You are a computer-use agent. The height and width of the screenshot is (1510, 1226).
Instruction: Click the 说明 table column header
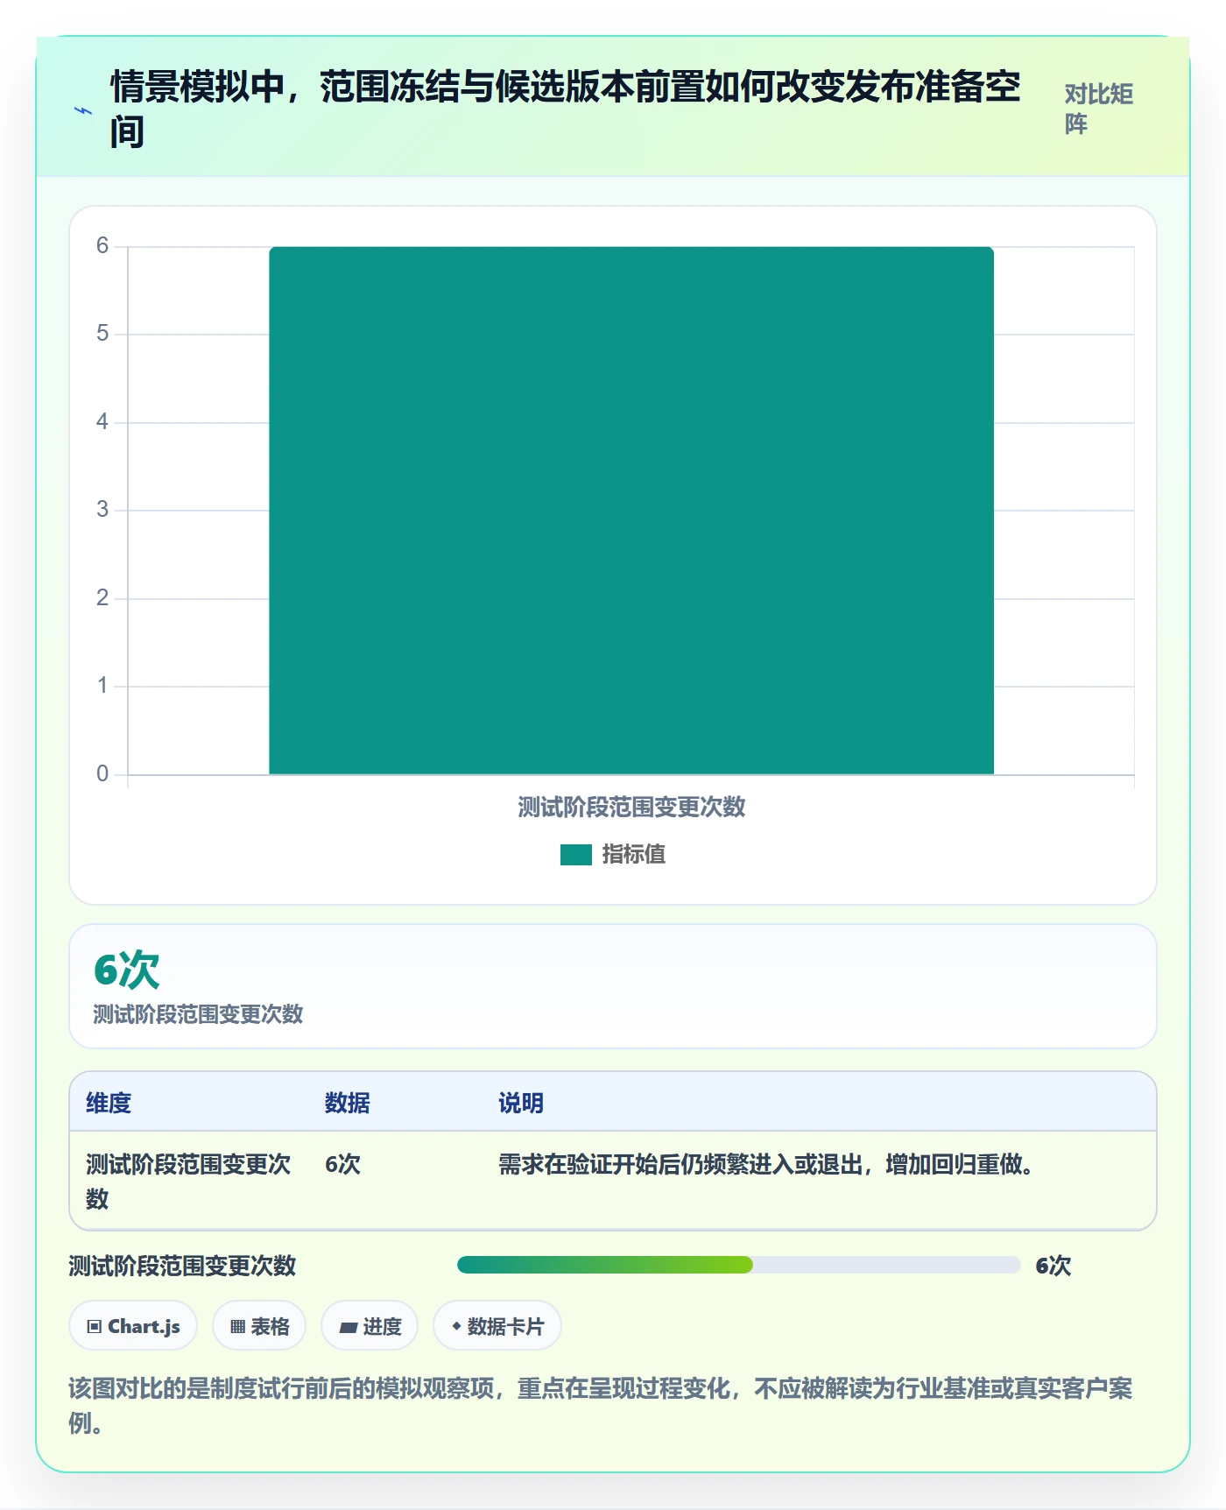521,1103
